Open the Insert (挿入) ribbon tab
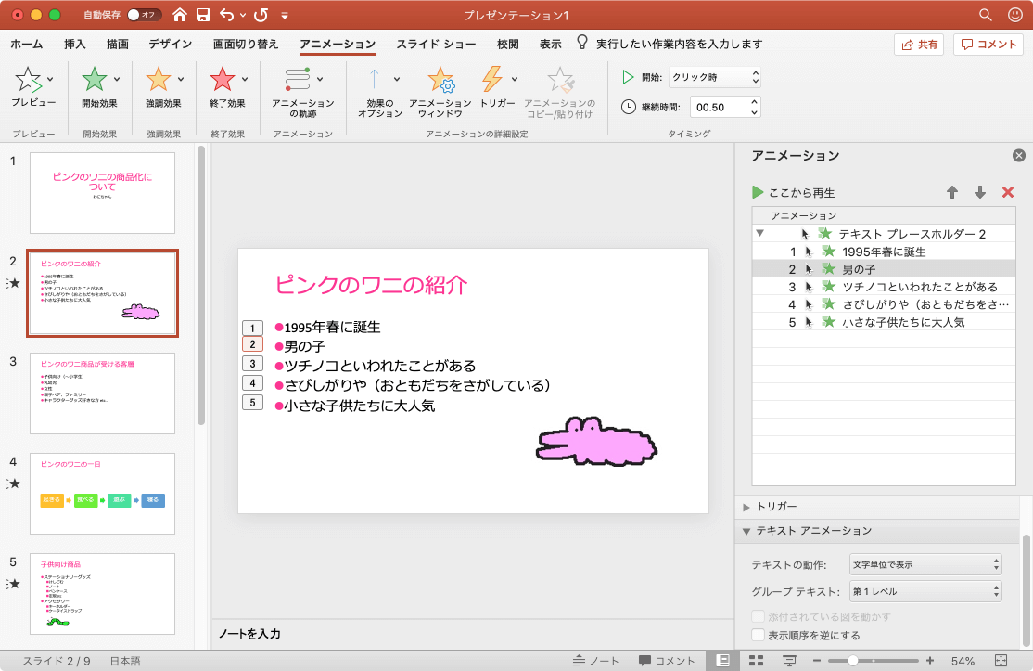 point(75,44)
